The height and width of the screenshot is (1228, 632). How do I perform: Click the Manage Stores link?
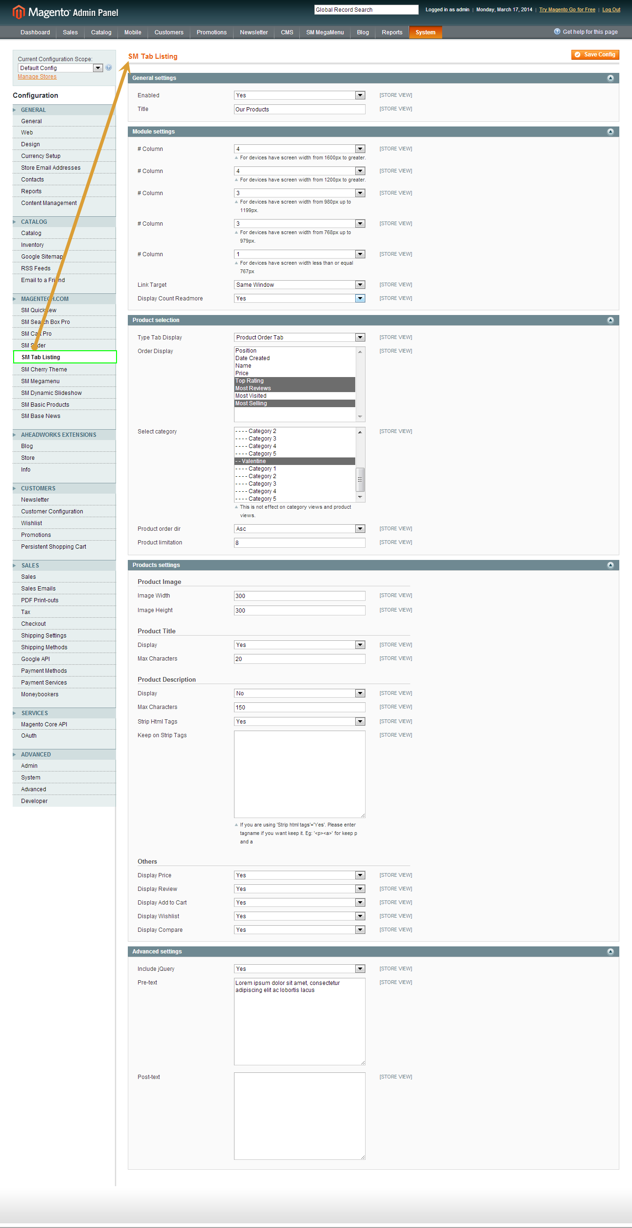coord(37,77)
